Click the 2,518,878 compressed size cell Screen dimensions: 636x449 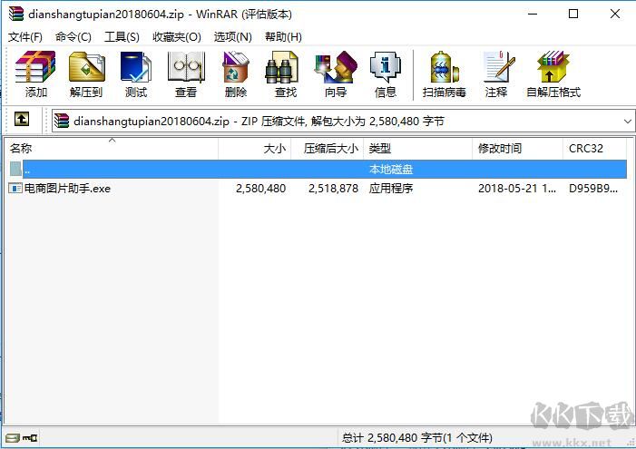pos(333,188)
